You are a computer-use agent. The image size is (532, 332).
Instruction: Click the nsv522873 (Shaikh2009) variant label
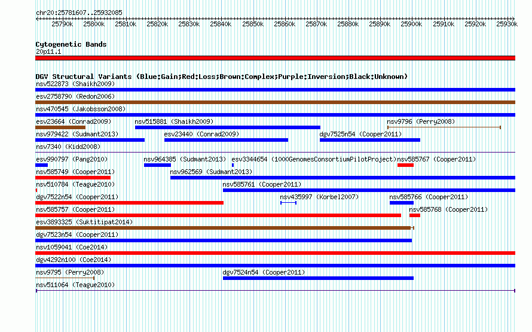[x=75, y=84]
